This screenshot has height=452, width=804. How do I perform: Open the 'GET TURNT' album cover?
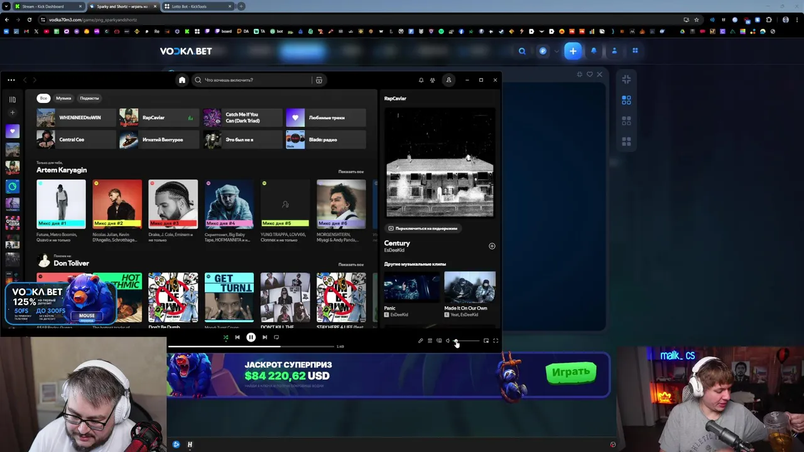point(229,297)
